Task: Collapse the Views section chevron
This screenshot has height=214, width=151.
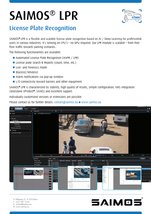Action: 30,114
